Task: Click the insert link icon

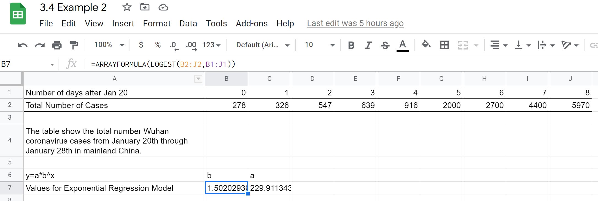Action: click(x=593, y=45)
